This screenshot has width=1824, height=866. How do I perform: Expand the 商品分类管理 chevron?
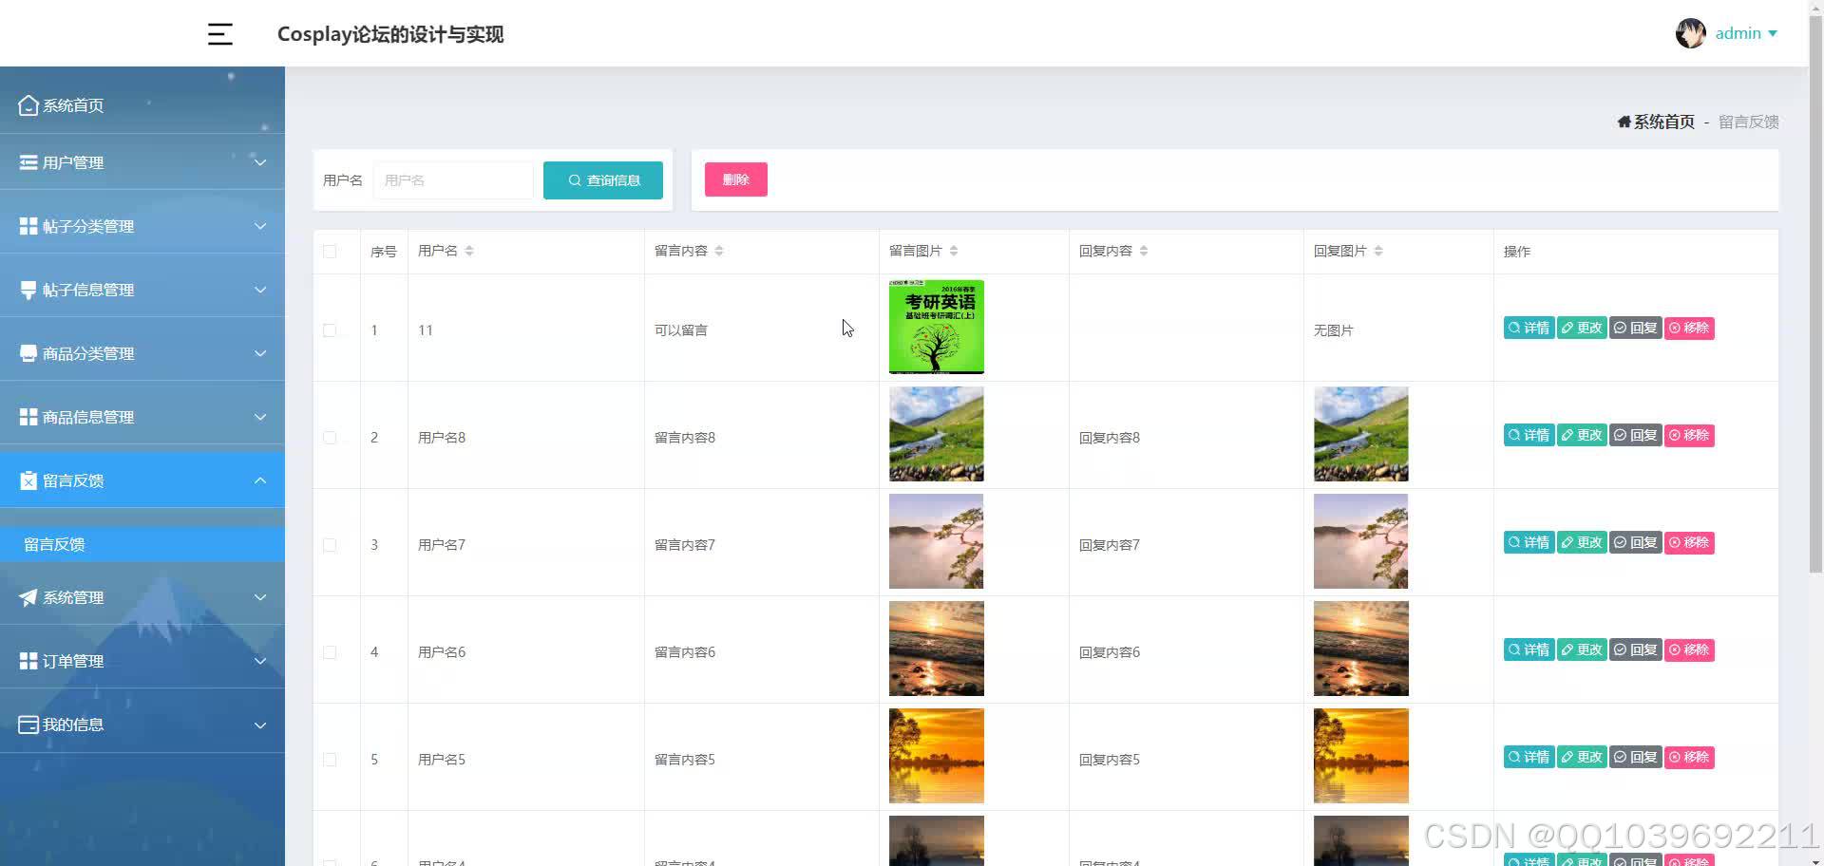coord(260,353)
